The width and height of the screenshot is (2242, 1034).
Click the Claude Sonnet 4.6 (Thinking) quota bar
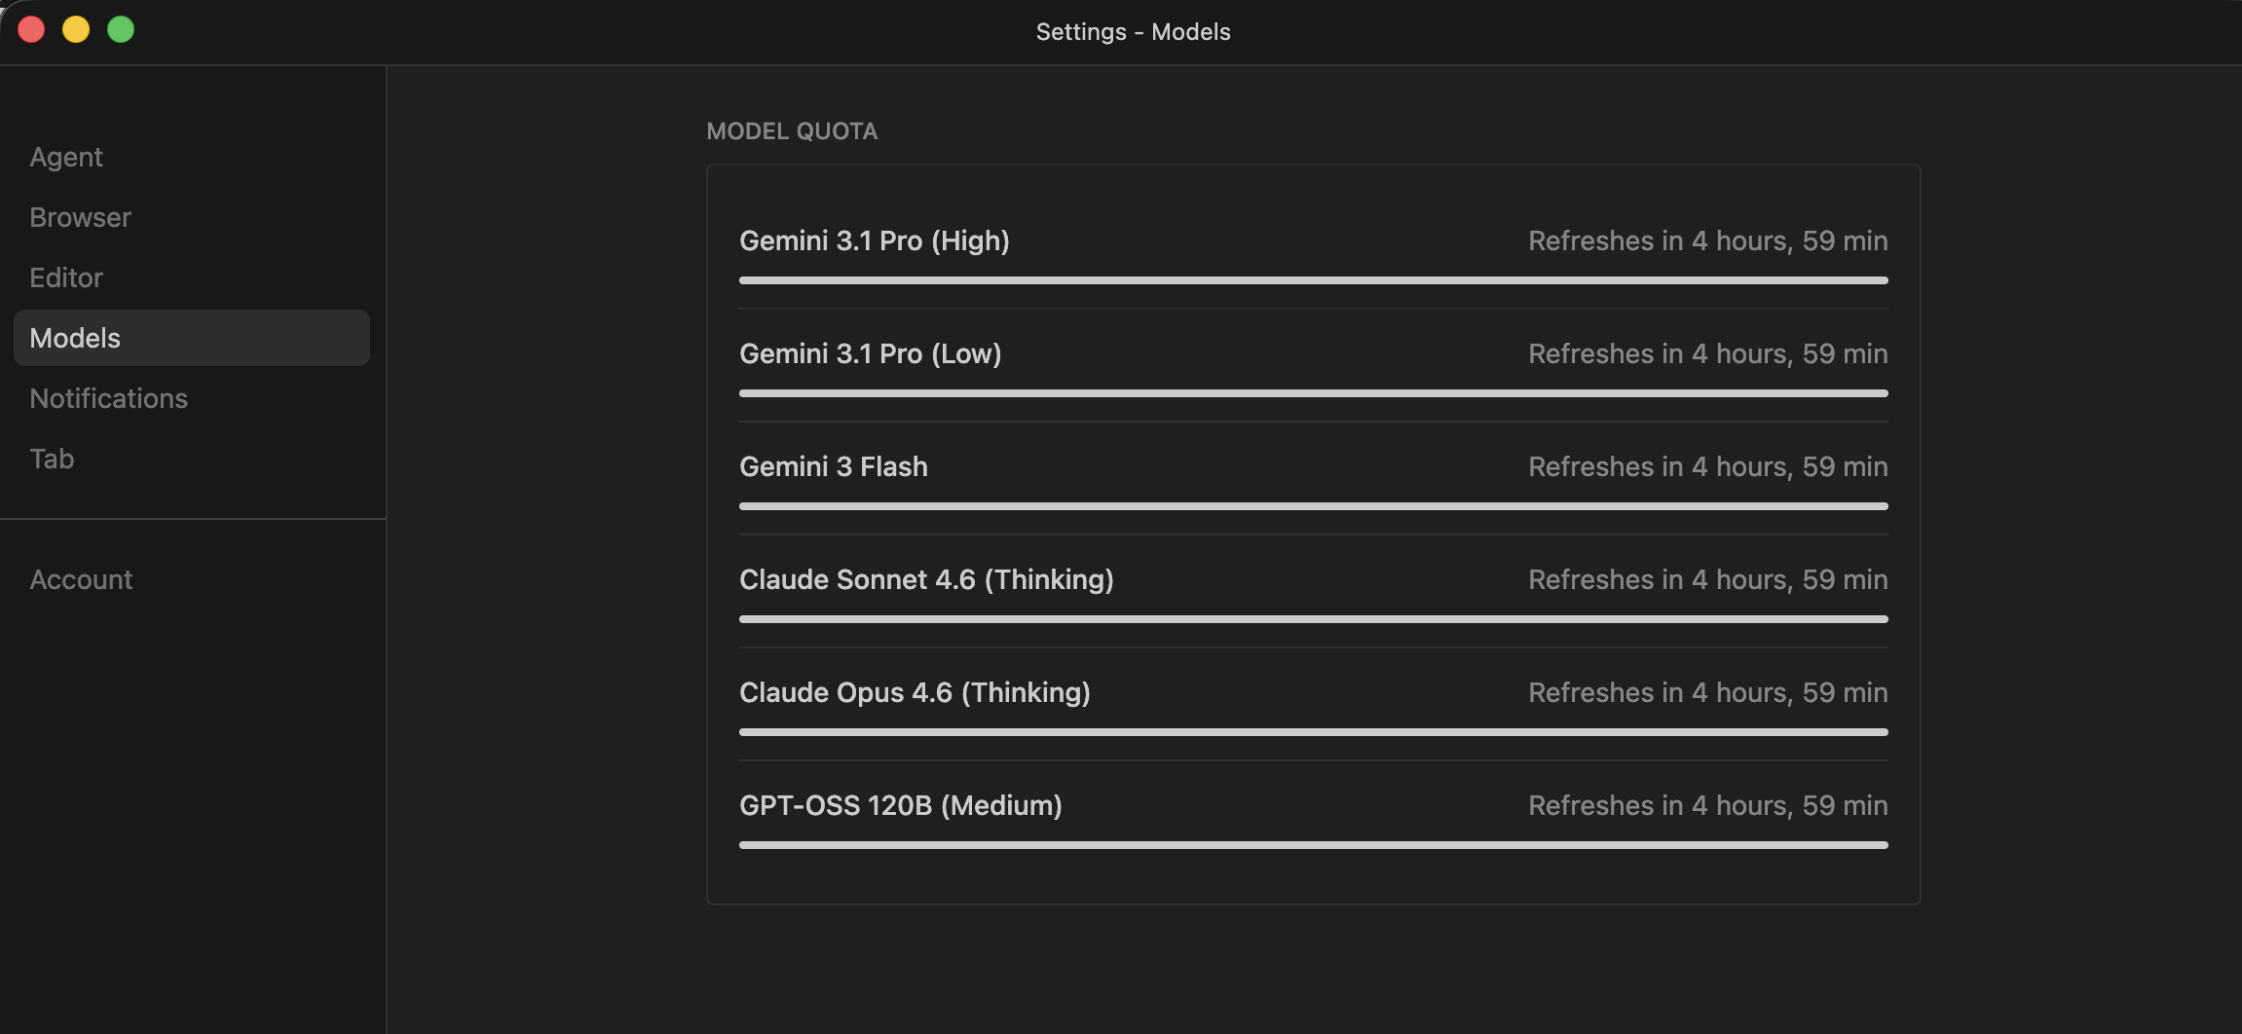tap(1313, 619)
